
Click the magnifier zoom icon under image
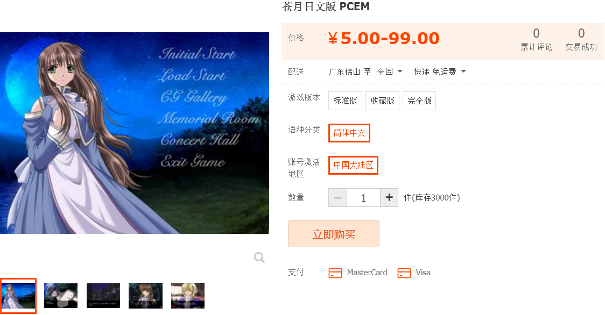coord(259,257)
